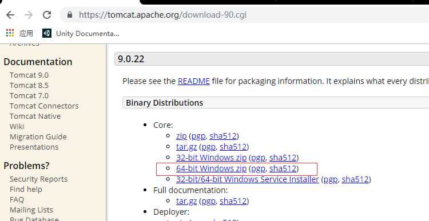Image resolution: width=429 pixels, height=221 pixels.
Task: Click the Unity logo bookmark icon
Action: click(x=47, y=33)
